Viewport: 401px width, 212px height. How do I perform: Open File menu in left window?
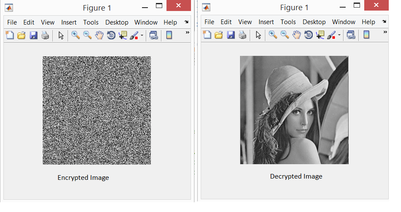tap(12, 22)
